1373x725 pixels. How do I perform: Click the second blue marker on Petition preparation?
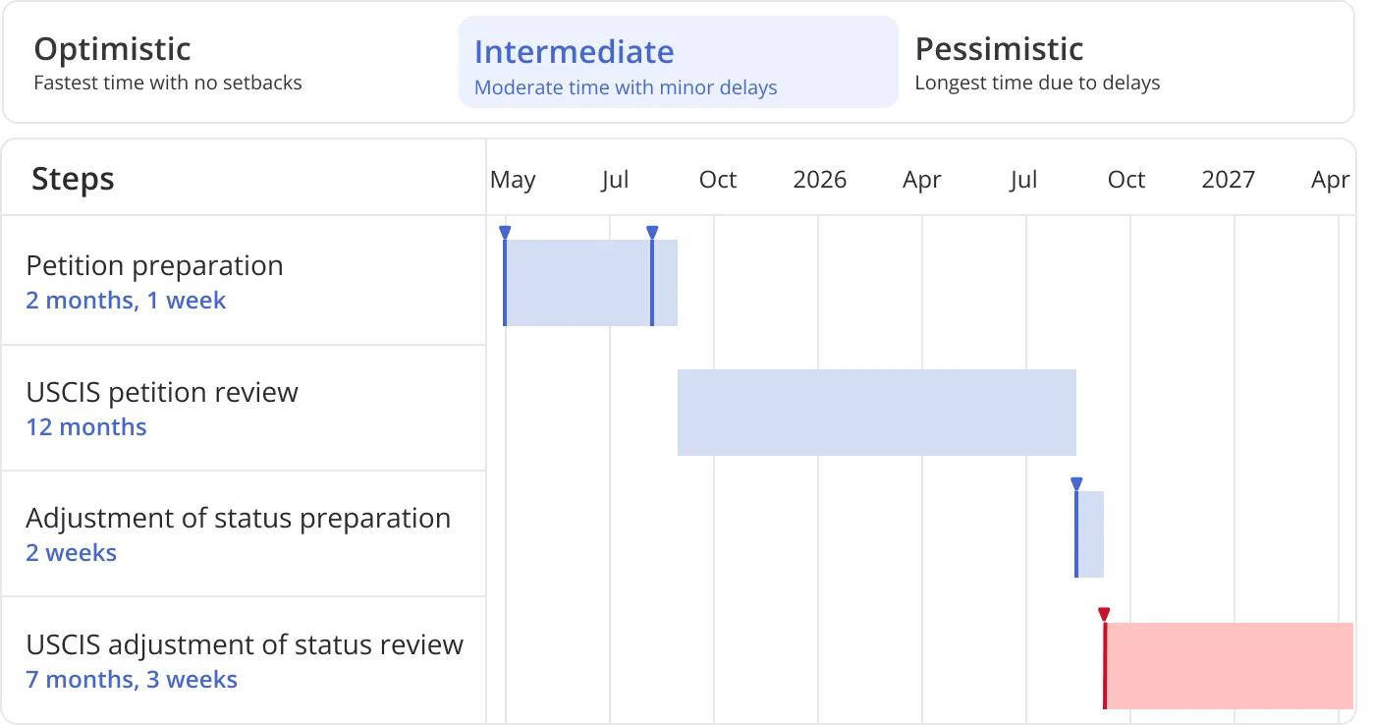pos(652,233)
